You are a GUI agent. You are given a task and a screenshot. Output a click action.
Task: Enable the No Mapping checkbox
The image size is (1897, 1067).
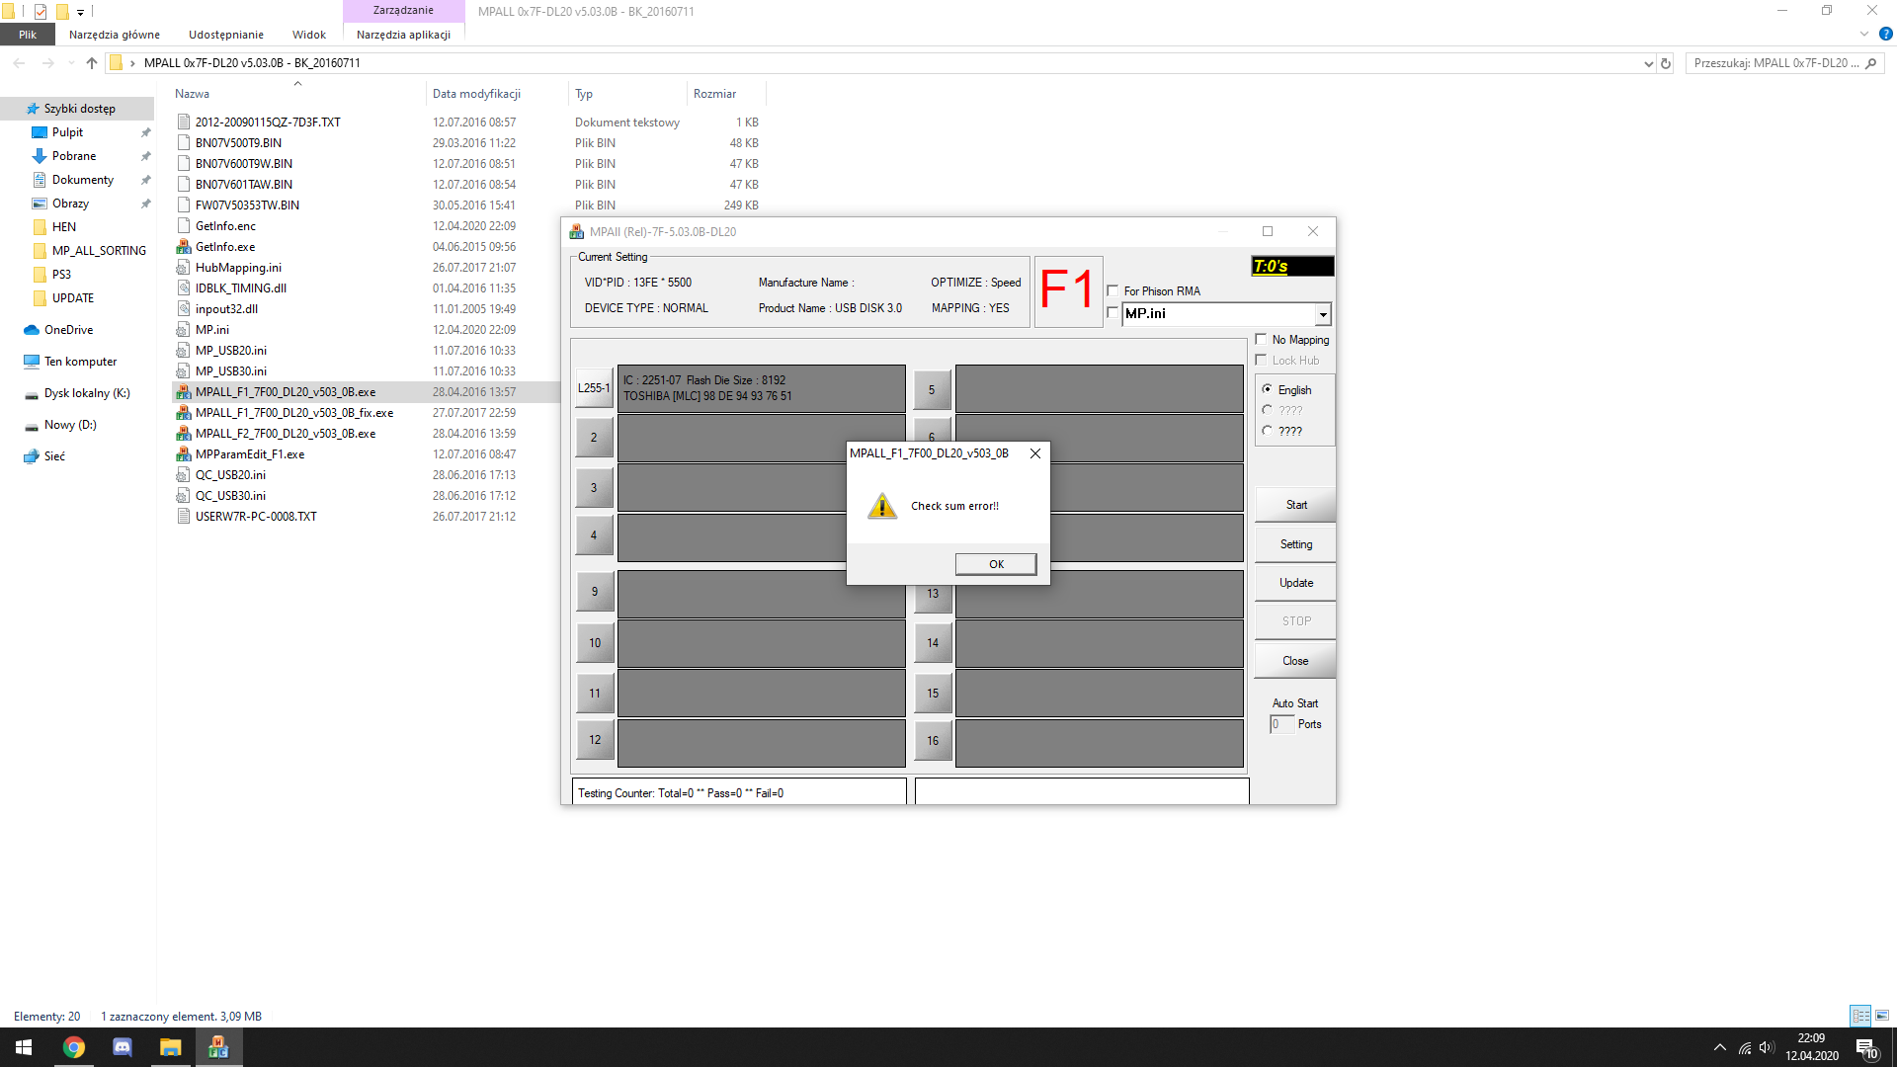coord(1261,339)
